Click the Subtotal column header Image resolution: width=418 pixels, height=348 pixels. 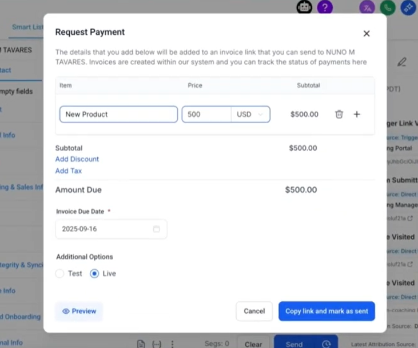pyautogui.click(x=308, y=86)
